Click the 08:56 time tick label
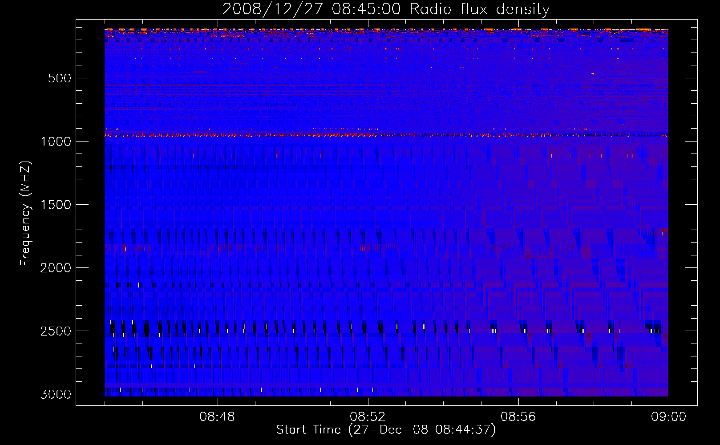 click(x=518, y=417)
